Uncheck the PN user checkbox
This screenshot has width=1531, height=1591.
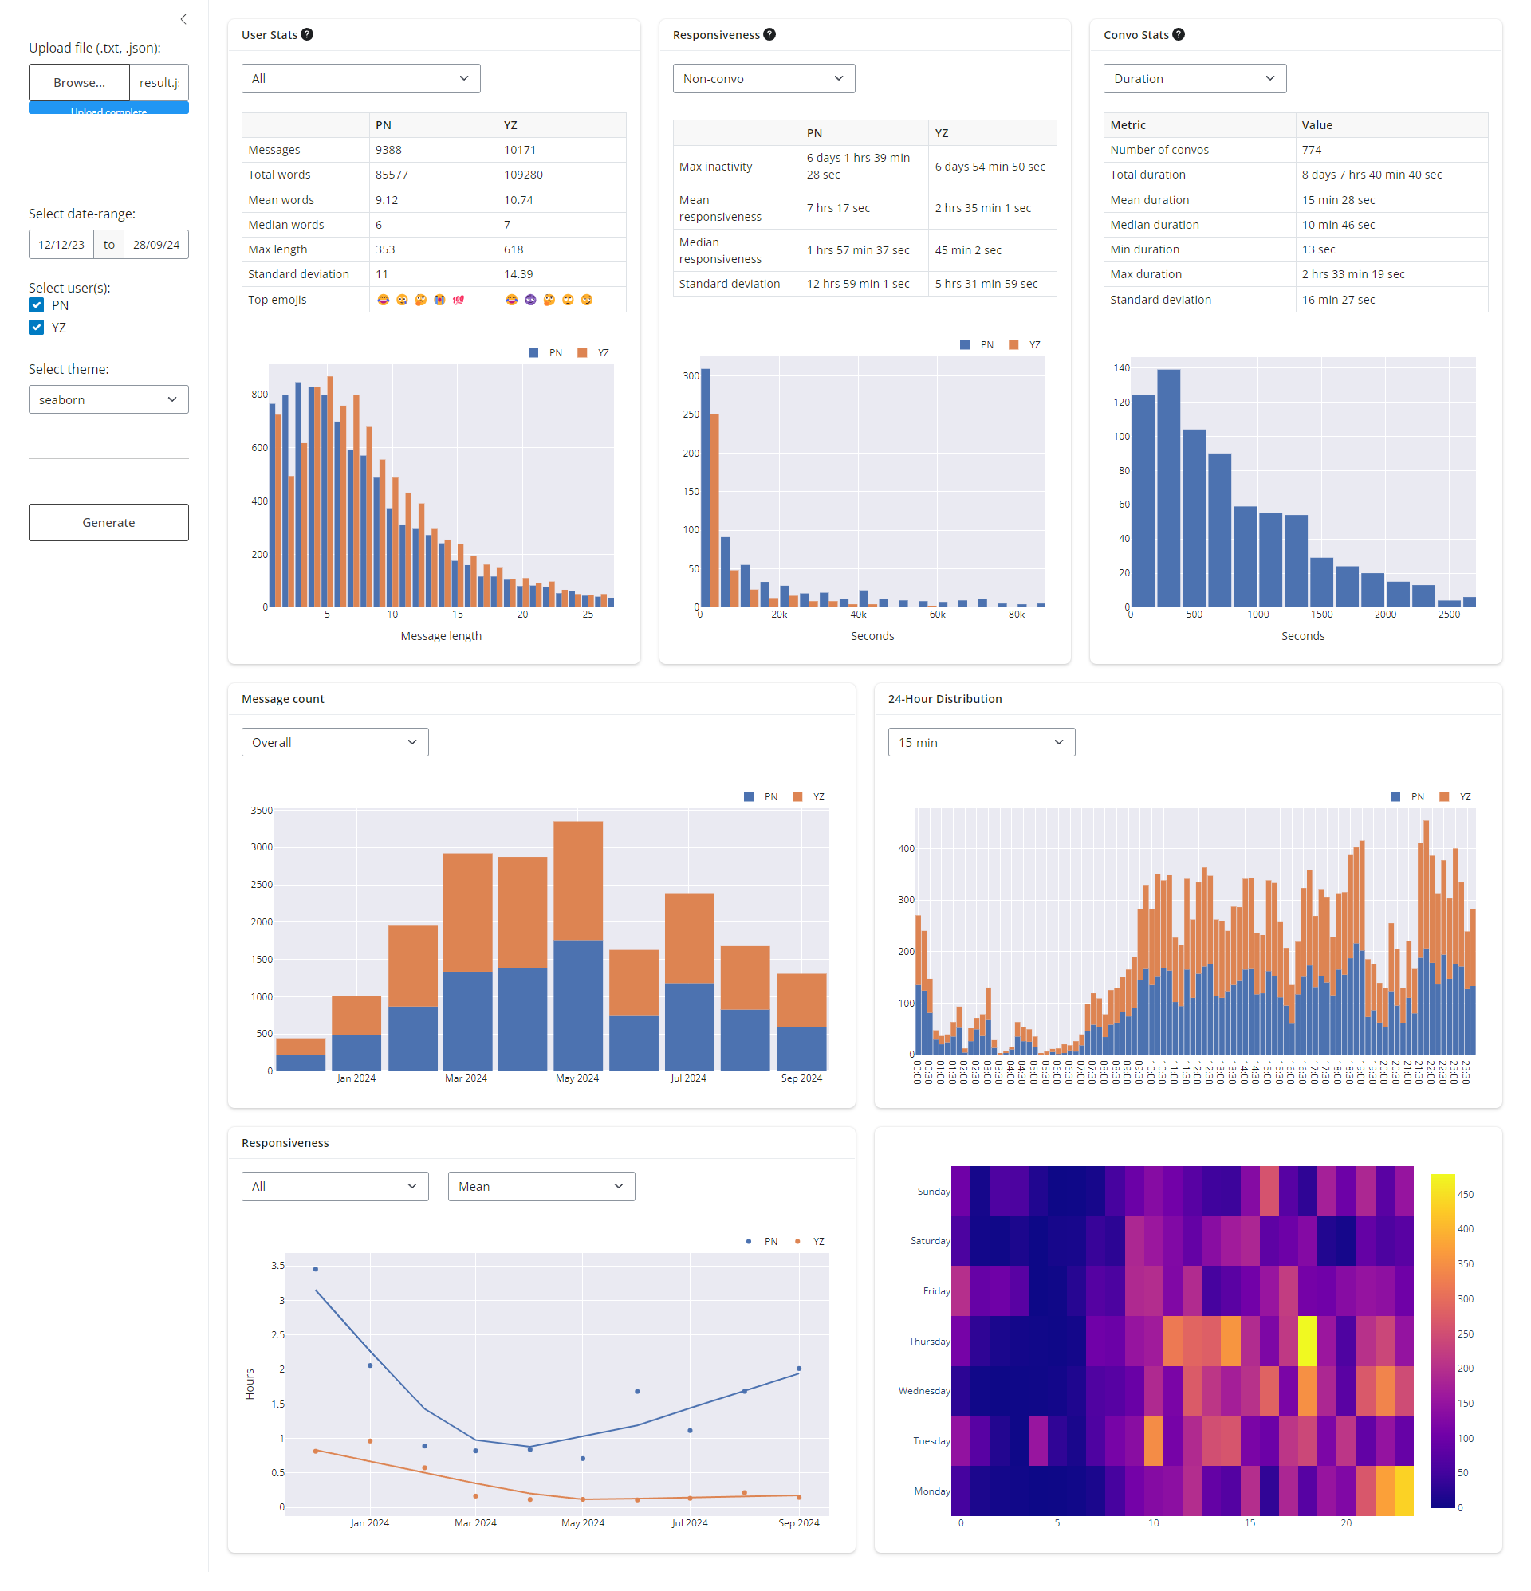[x=37, y=305]
